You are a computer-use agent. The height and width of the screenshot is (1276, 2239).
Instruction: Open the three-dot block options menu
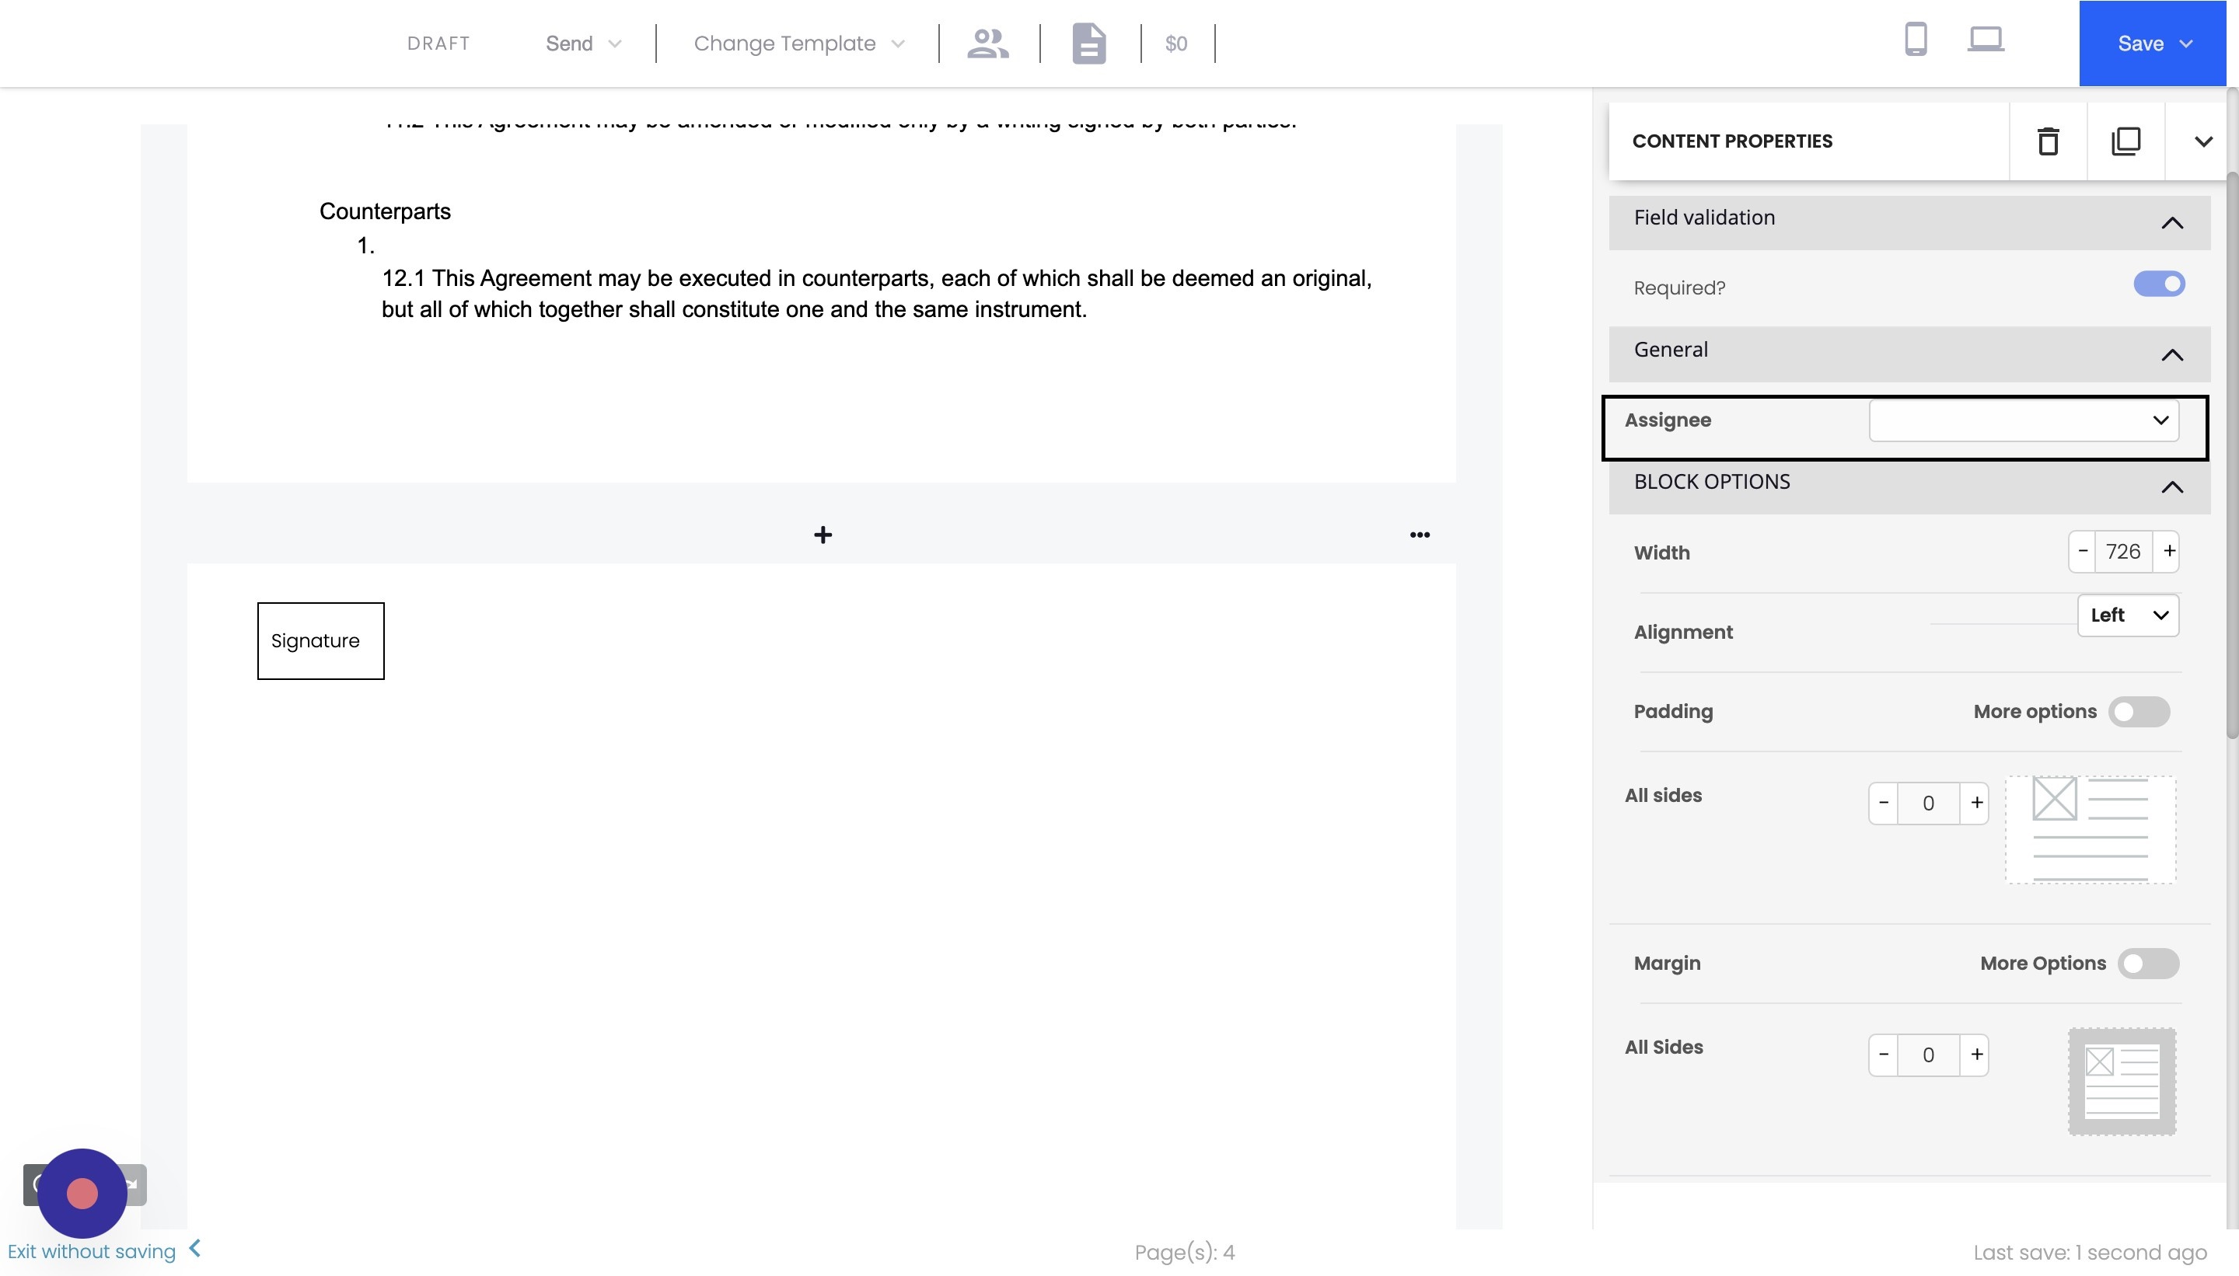point(1420,535)
